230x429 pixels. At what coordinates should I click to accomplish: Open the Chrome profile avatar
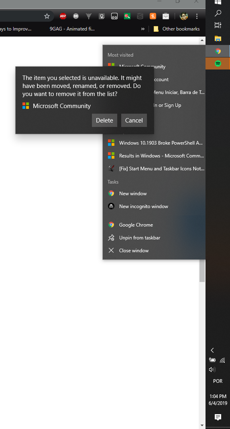pyautogui.click(x=184, y=16)
